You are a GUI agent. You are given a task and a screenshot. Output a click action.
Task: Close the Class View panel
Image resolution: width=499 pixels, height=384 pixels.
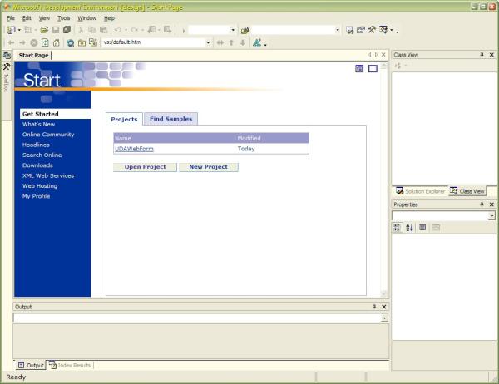pos(492,55)
